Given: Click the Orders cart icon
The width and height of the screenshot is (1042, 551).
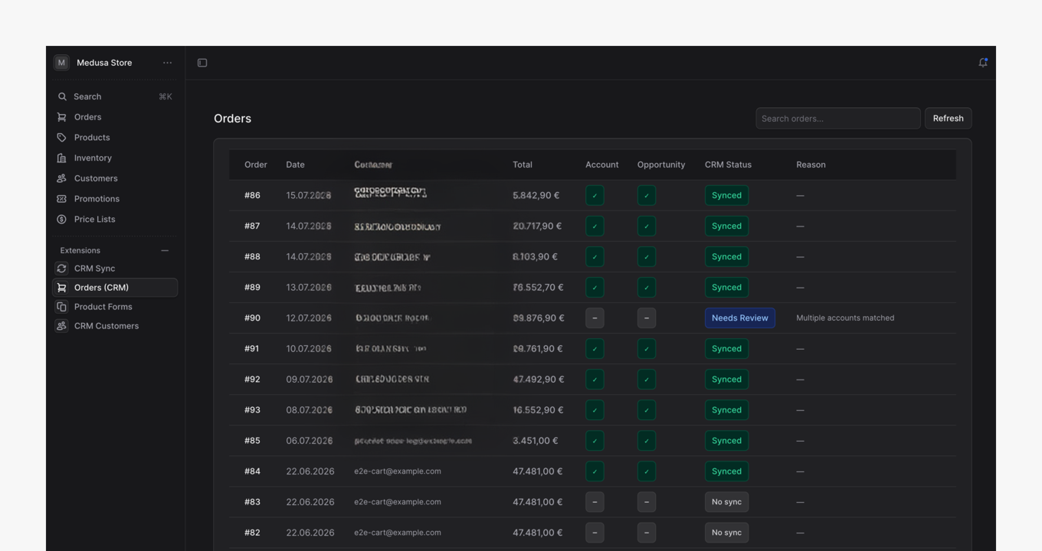Looking at the screenshot, I should (x=61, y=117).
